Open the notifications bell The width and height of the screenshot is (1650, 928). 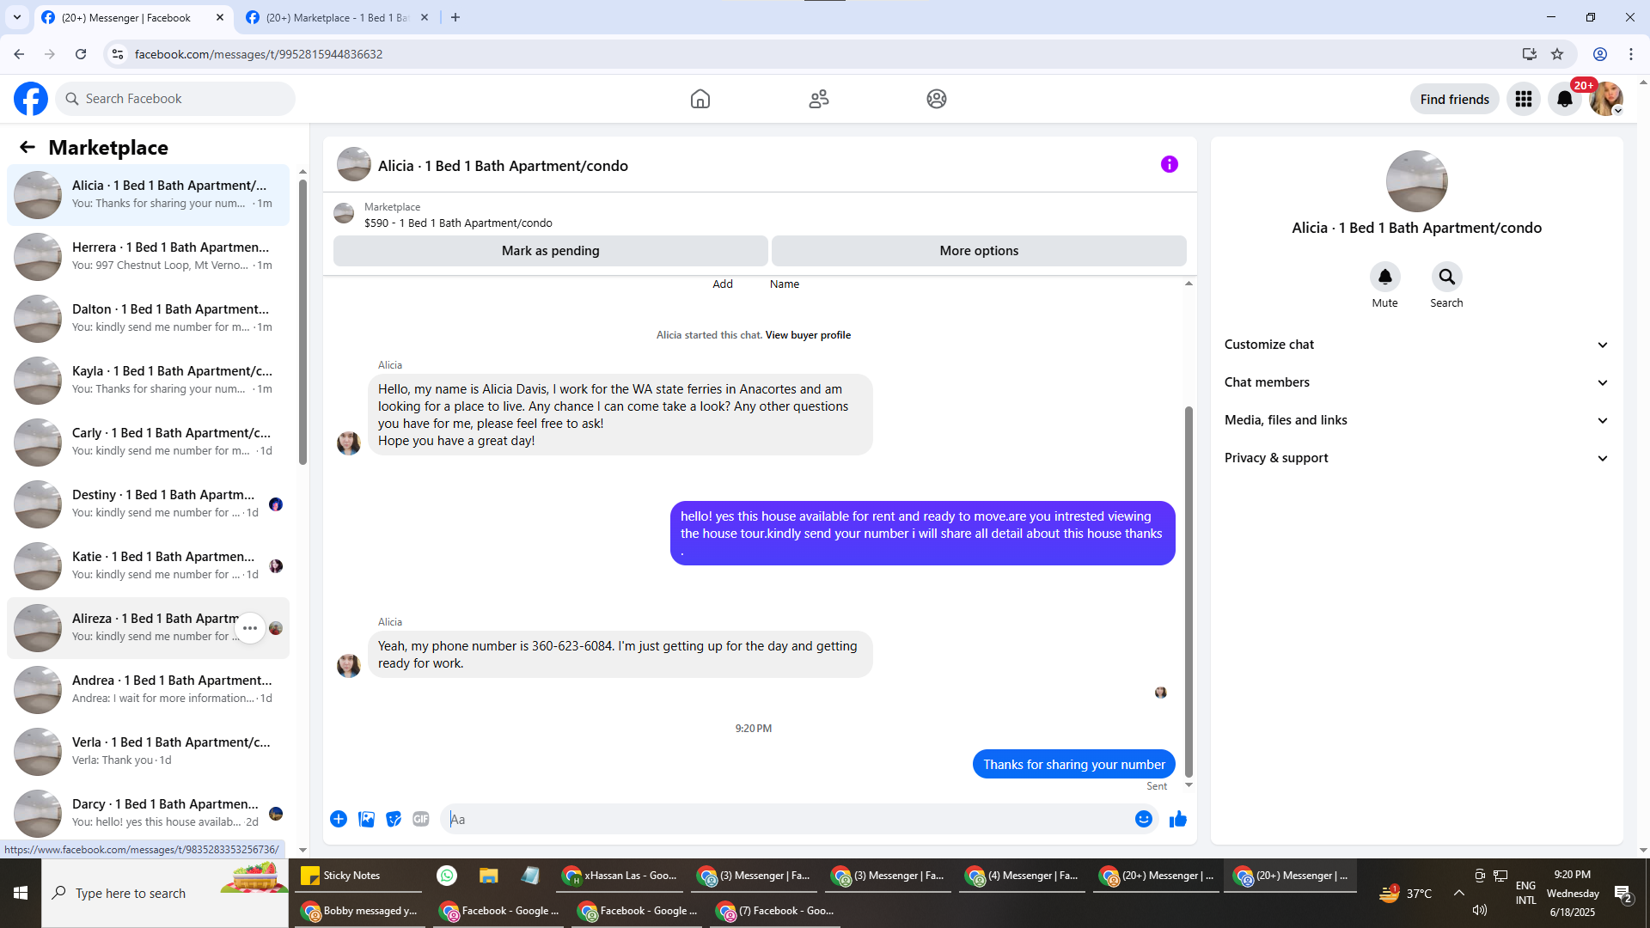[x=1565, y=99]
